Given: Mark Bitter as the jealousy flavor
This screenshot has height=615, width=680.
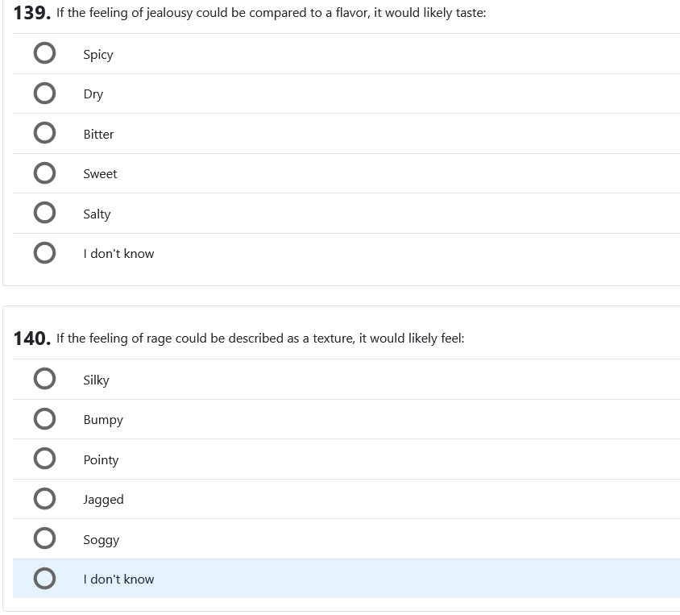Looking at the screenshot, I should (45, 134).
